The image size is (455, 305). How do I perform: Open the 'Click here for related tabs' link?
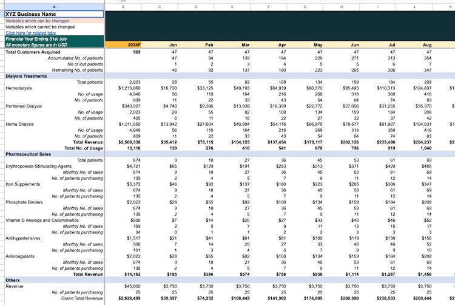click(x=31, y=33)
